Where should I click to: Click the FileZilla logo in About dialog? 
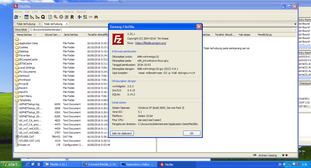point(118,39)
